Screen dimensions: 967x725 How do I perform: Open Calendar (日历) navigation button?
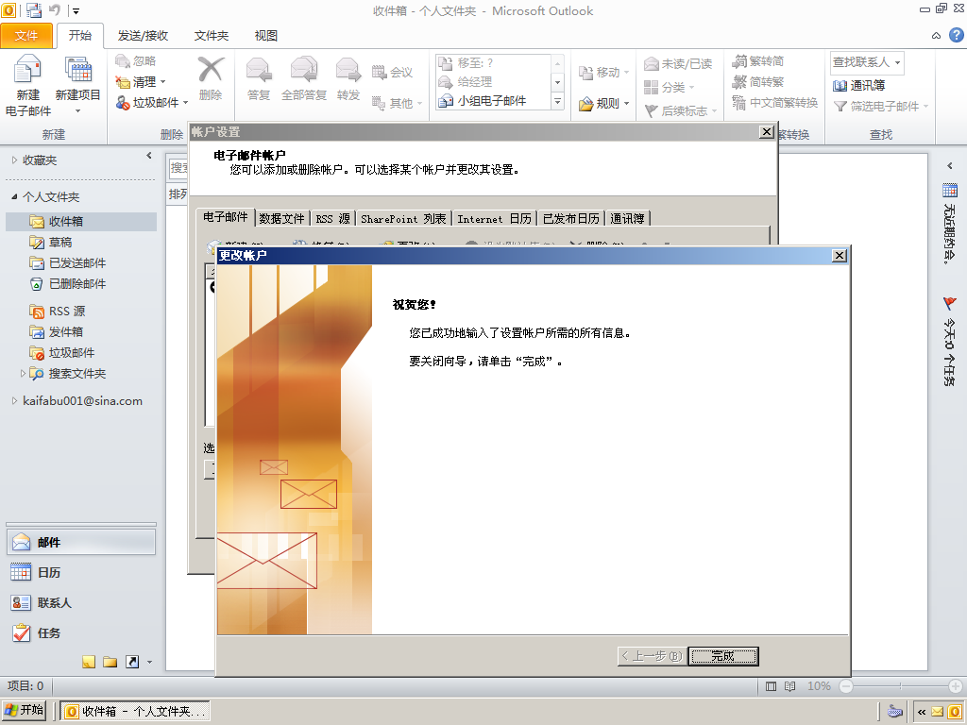pos(81,573)
